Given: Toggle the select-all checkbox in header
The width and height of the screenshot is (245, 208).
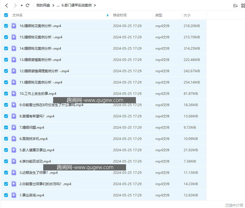Looking at the screenshot, I should click(x=6, y=15).
